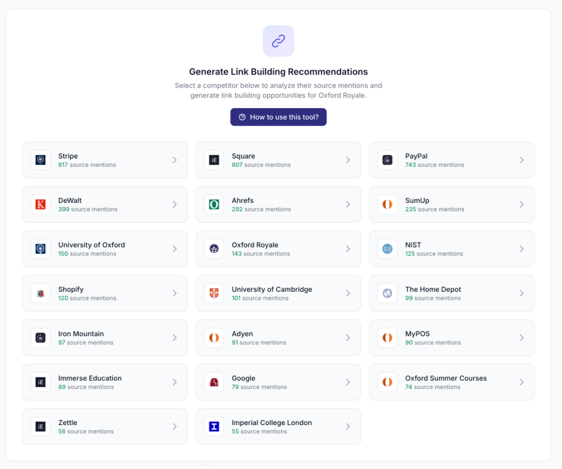Viewport: 562px width, 469px height.
Task: Click the Adyen orange logo icon
Action: tap(214, 337)
